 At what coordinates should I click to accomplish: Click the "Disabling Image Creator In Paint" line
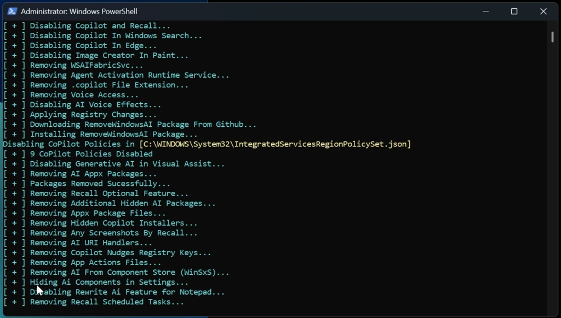108,55
